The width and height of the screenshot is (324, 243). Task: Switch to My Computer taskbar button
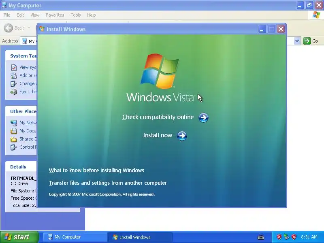[75, 237]
